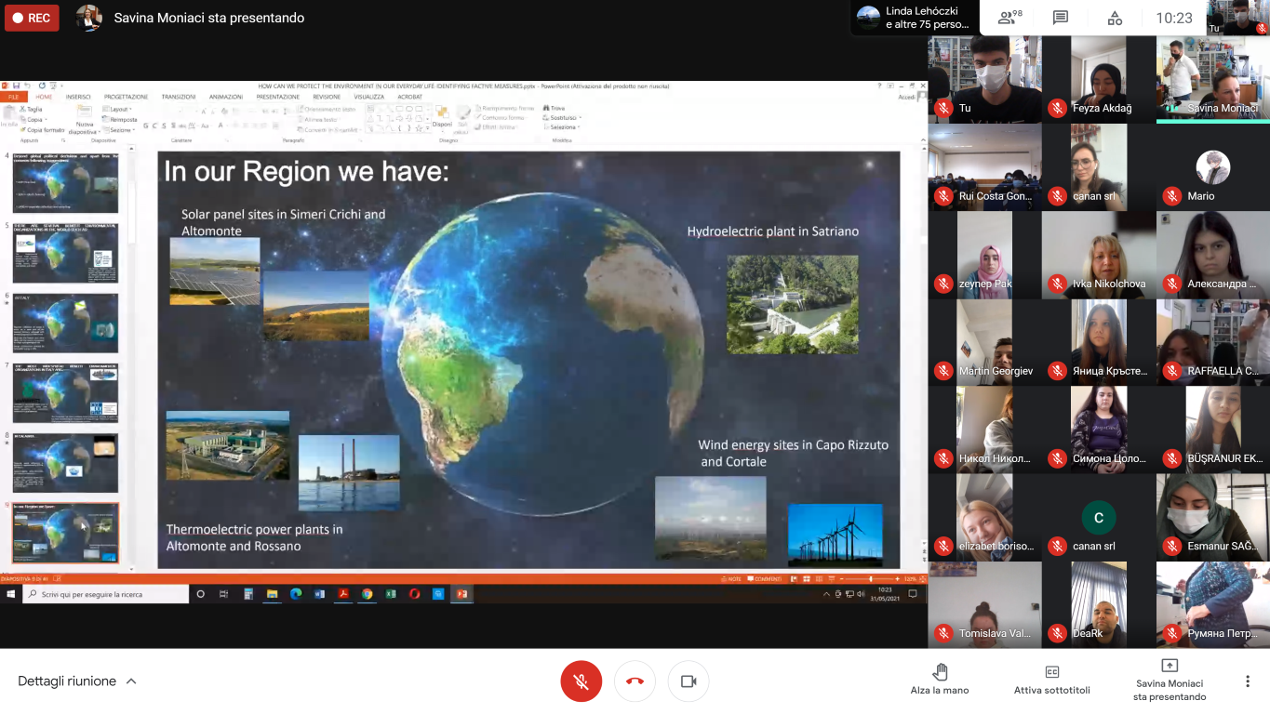Open the activities shapes icon
The width and height of the screenshot is (1270, 714).
pyautogui.click(x=1115, y=18)
